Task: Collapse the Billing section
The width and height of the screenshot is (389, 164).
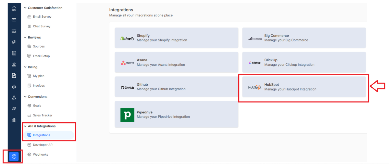Action: pyautogui.click(x=25, y=67)
